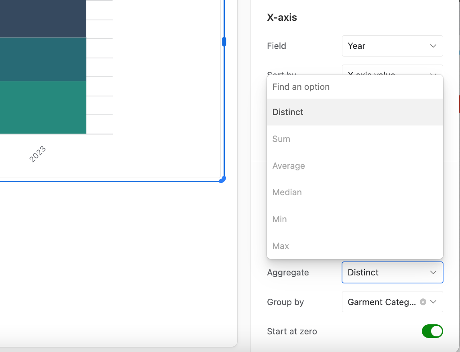Clear the Group by field with the x icon

423,301
